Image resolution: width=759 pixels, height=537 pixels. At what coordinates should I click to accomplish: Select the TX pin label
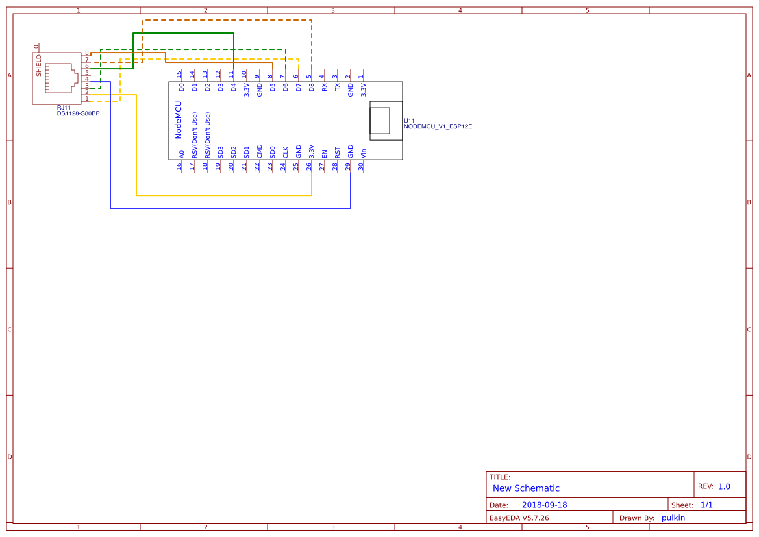[x=338, y=87]
